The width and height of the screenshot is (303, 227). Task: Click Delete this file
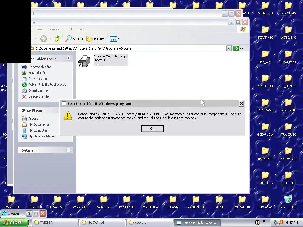[x=38, y=96]
